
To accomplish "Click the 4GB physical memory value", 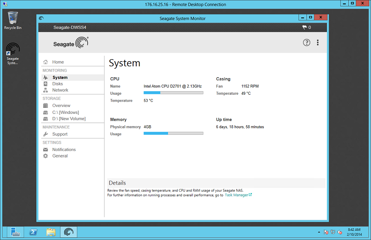I will tap(148, 127).
